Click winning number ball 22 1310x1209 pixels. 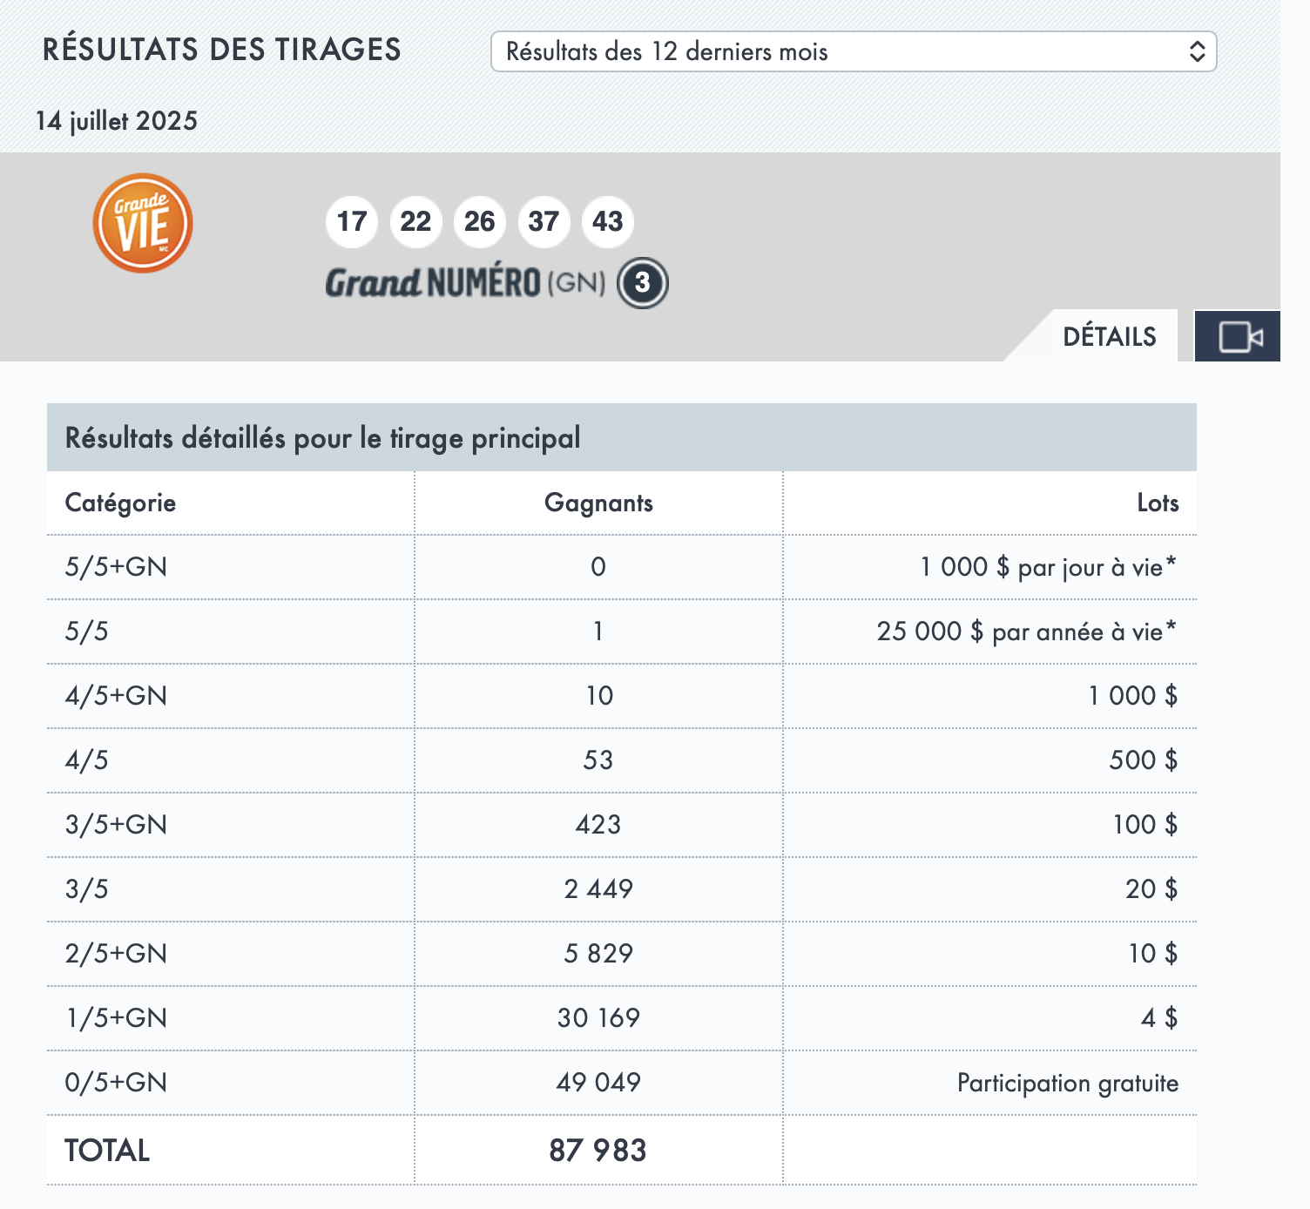(415, 221)
